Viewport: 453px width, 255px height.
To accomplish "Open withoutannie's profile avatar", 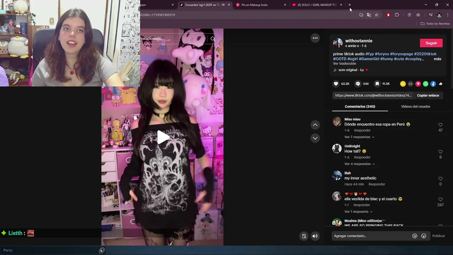I will click(338, 43).
